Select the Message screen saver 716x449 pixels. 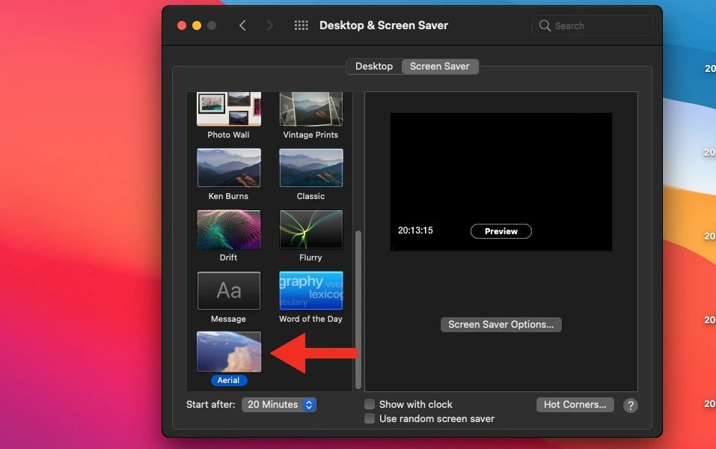tap(228, 290)
